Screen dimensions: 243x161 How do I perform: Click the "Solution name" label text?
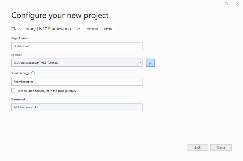click(x=20, y=73)
